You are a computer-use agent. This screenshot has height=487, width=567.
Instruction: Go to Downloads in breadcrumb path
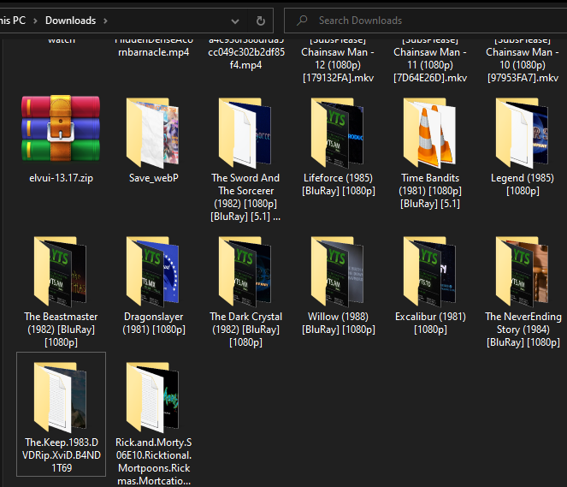click(70, 21)
